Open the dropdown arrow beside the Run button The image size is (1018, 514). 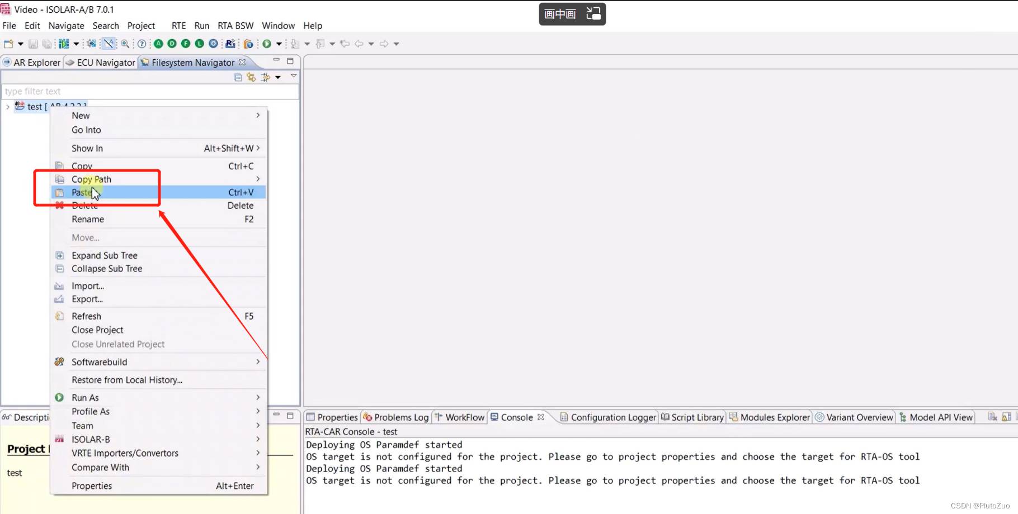pos(279,44)
